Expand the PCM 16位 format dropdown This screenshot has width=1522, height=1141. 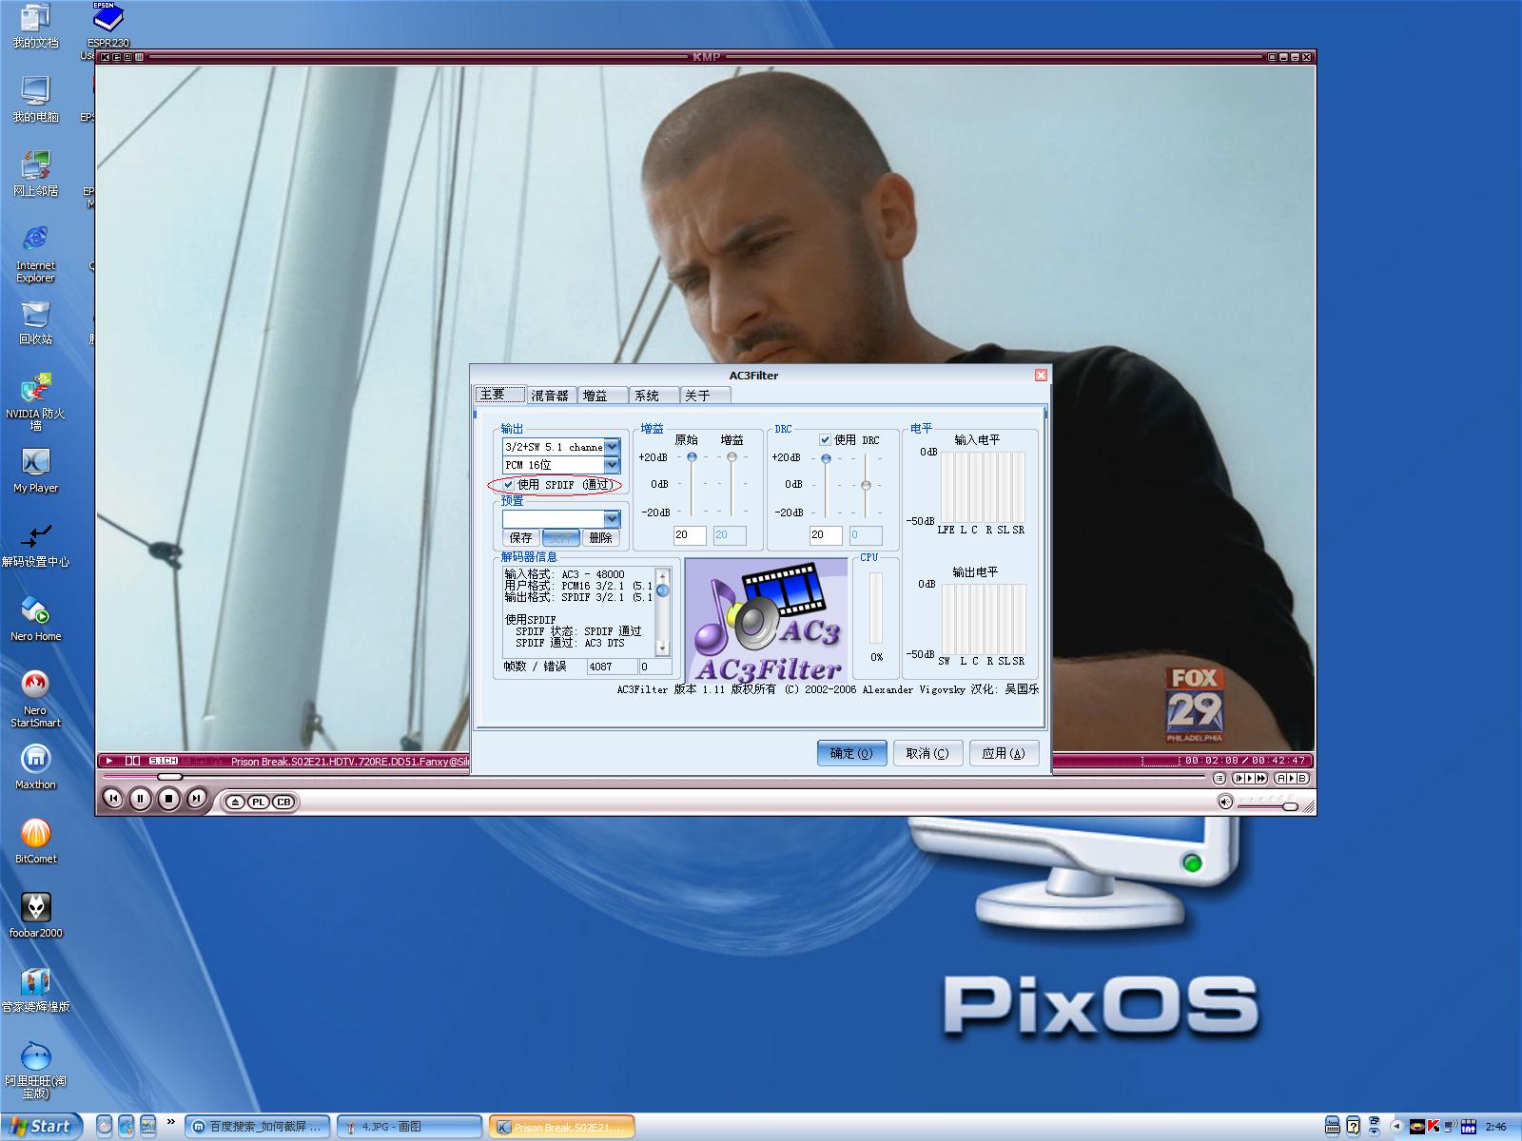tap(612, 465)
